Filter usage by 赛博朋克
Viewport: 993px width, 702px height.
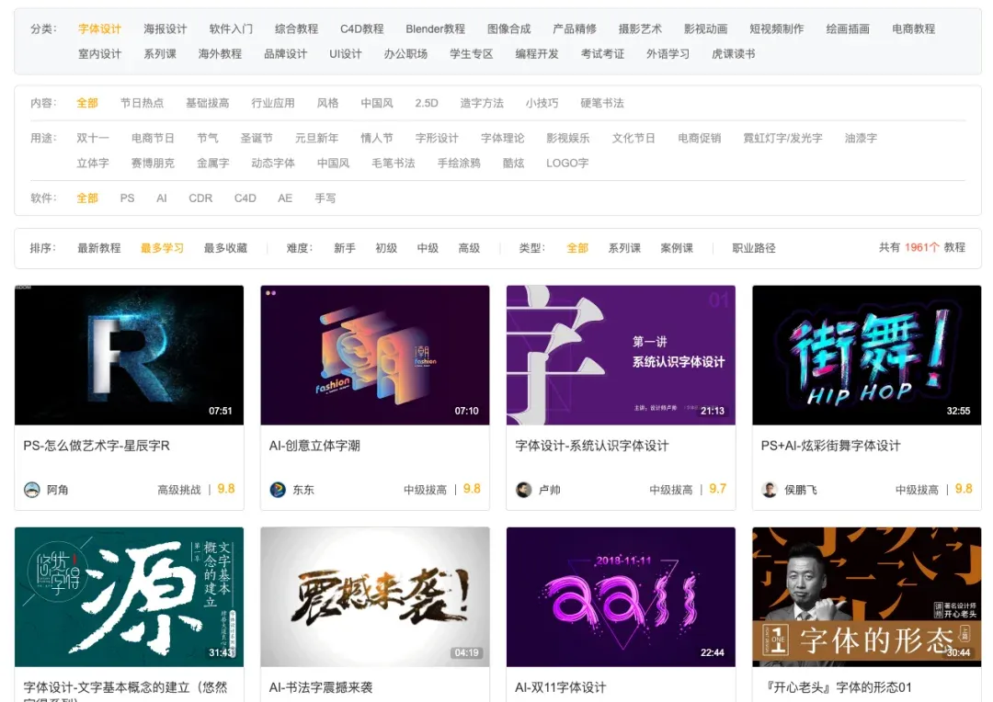[x=153, y=163]
